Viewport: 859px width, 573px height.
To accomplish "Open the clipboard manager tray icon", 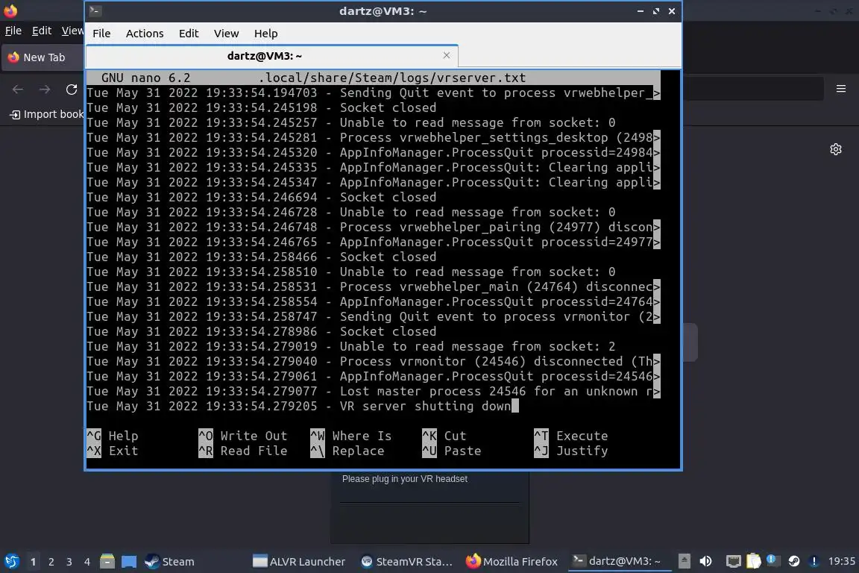I will [x=754, y=561].
